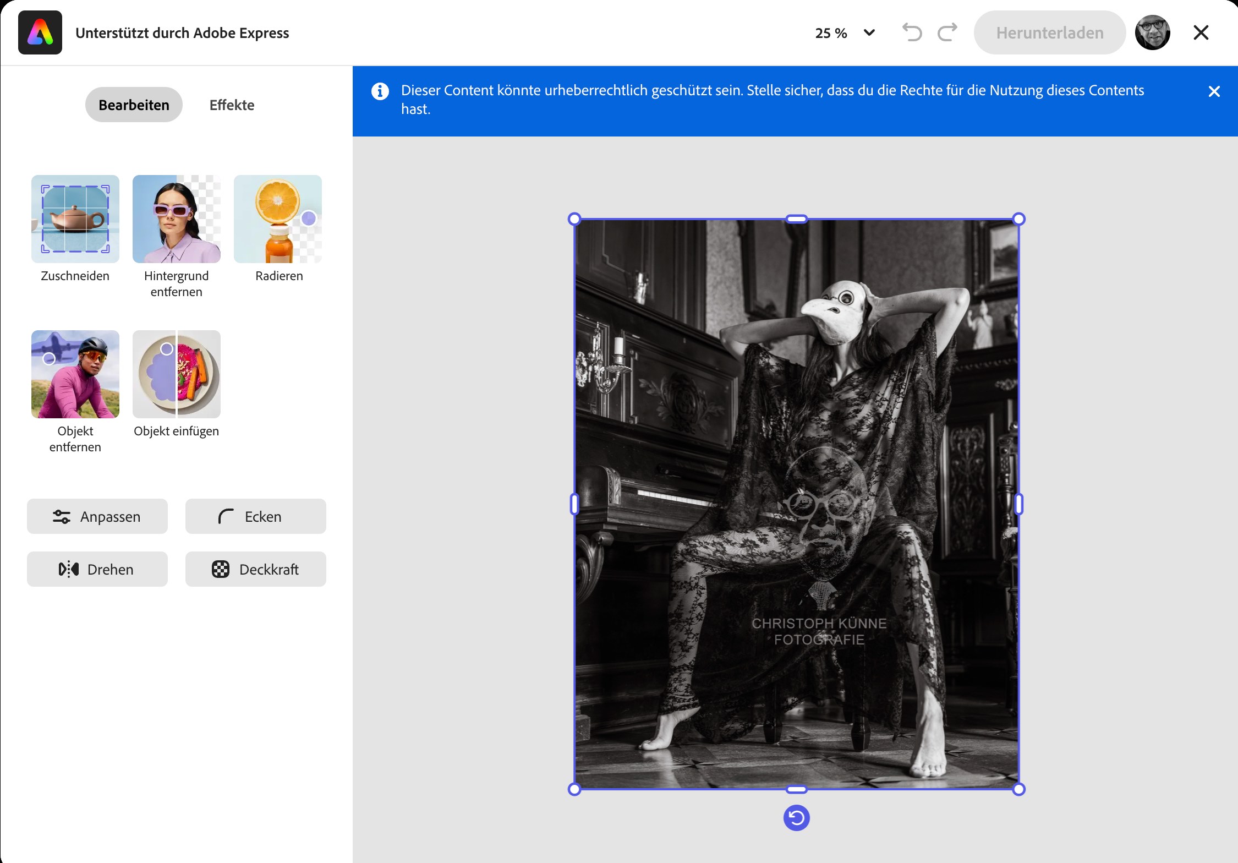
Task: Click the top-right corner resize handle
Action: click(x=1018, y=219)
